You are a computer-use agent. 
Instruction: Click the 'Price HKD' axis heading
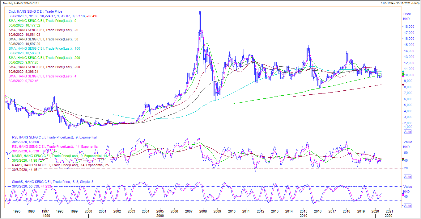pos(407,16)
